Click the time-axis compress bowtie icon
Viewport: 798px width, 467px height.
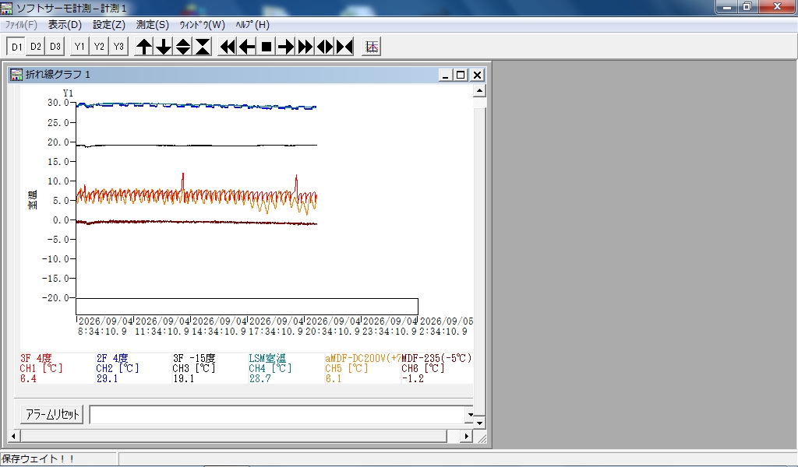[344, 47]
